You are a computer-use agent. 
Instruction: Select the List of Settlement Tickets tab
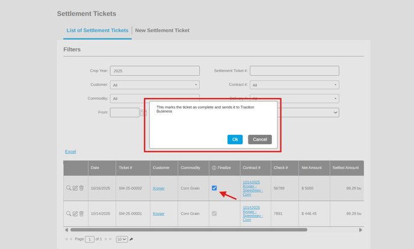[x=97, y=30]
